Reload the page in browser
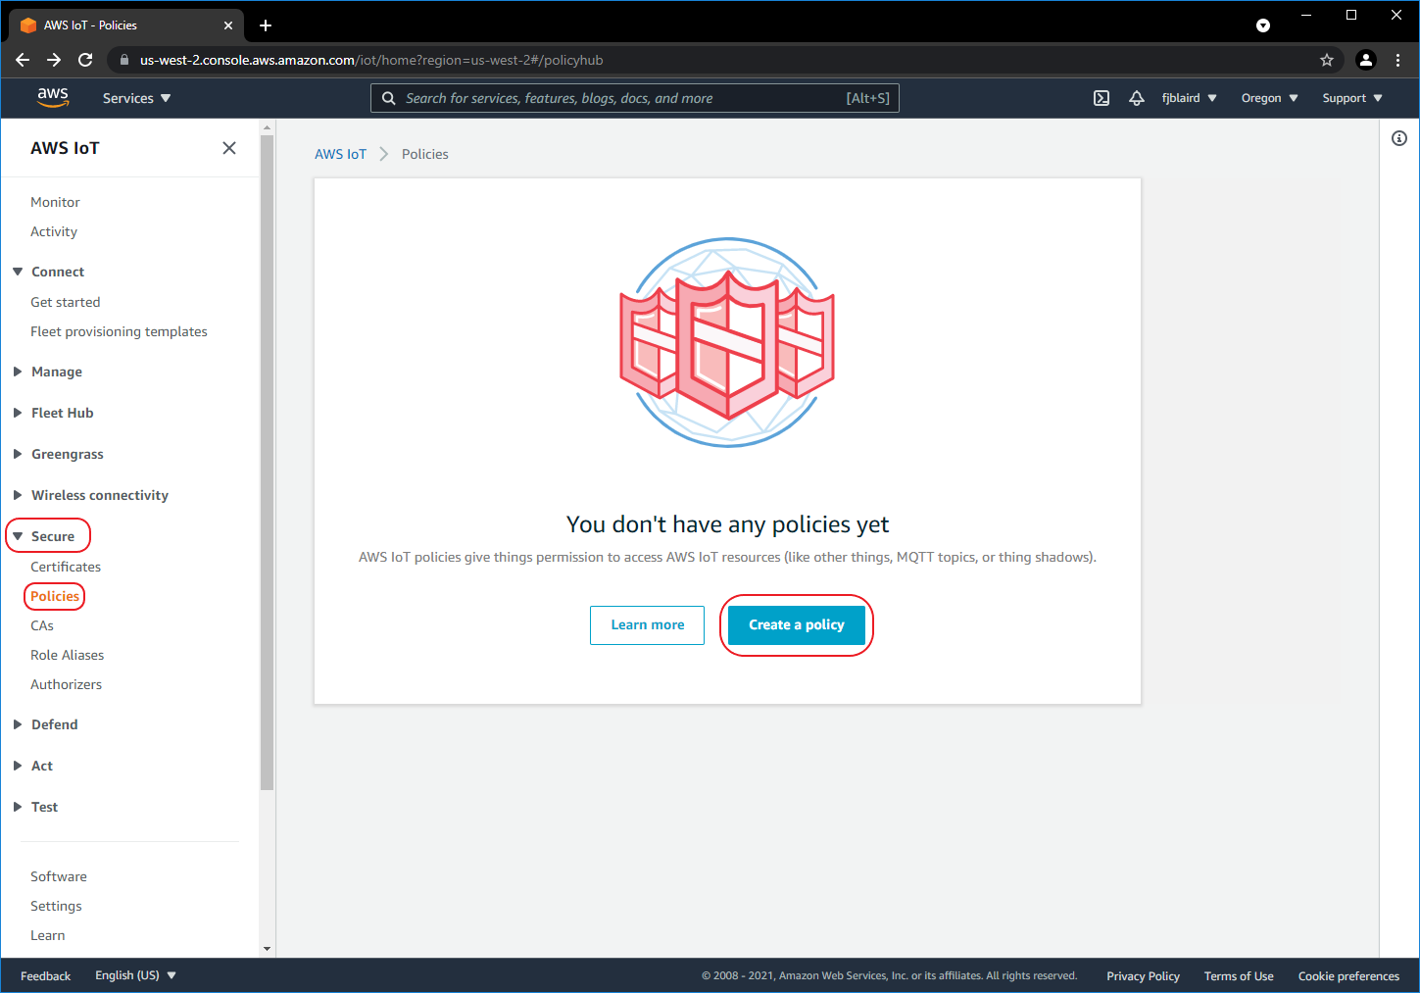 pos(85,60)
